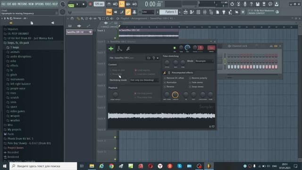Toggle the Sampler channel enable LED

[x=175, y=48]
